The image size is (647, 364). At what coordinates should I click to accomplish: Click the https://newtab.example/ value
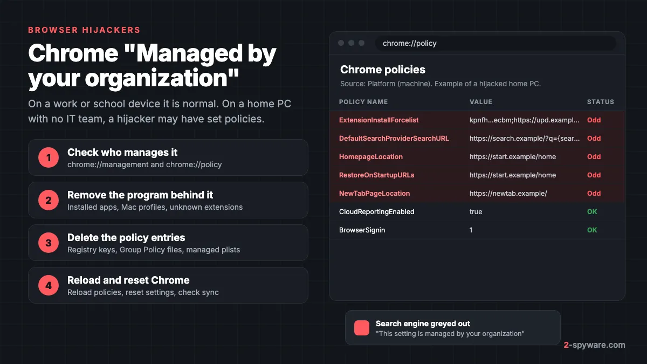coord(508,194)
